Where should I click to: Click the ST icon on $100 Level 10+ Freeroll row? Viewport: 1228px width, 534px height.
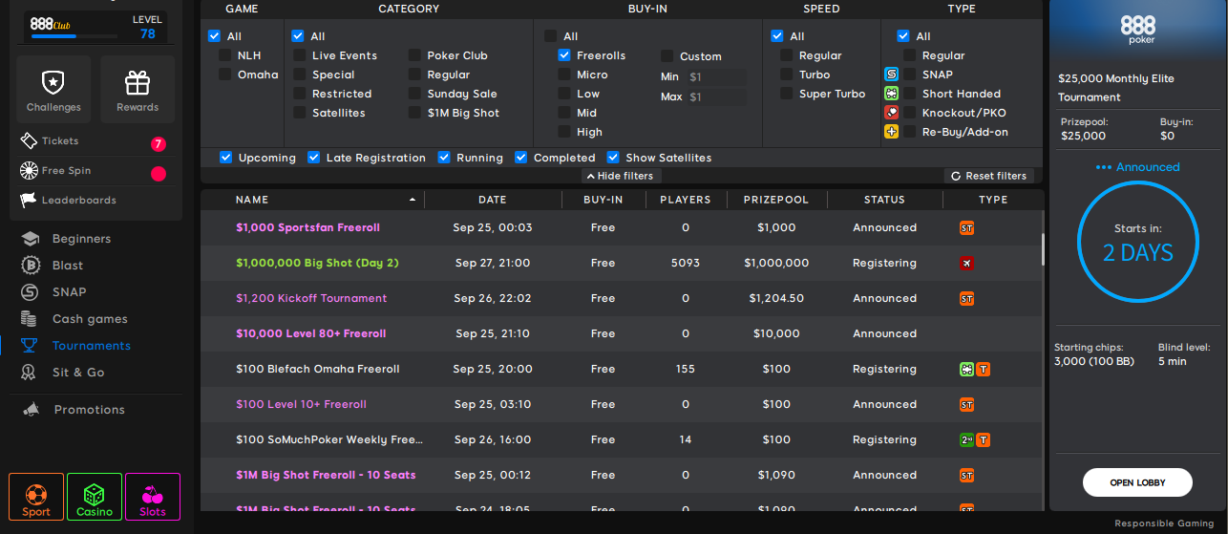966,405
